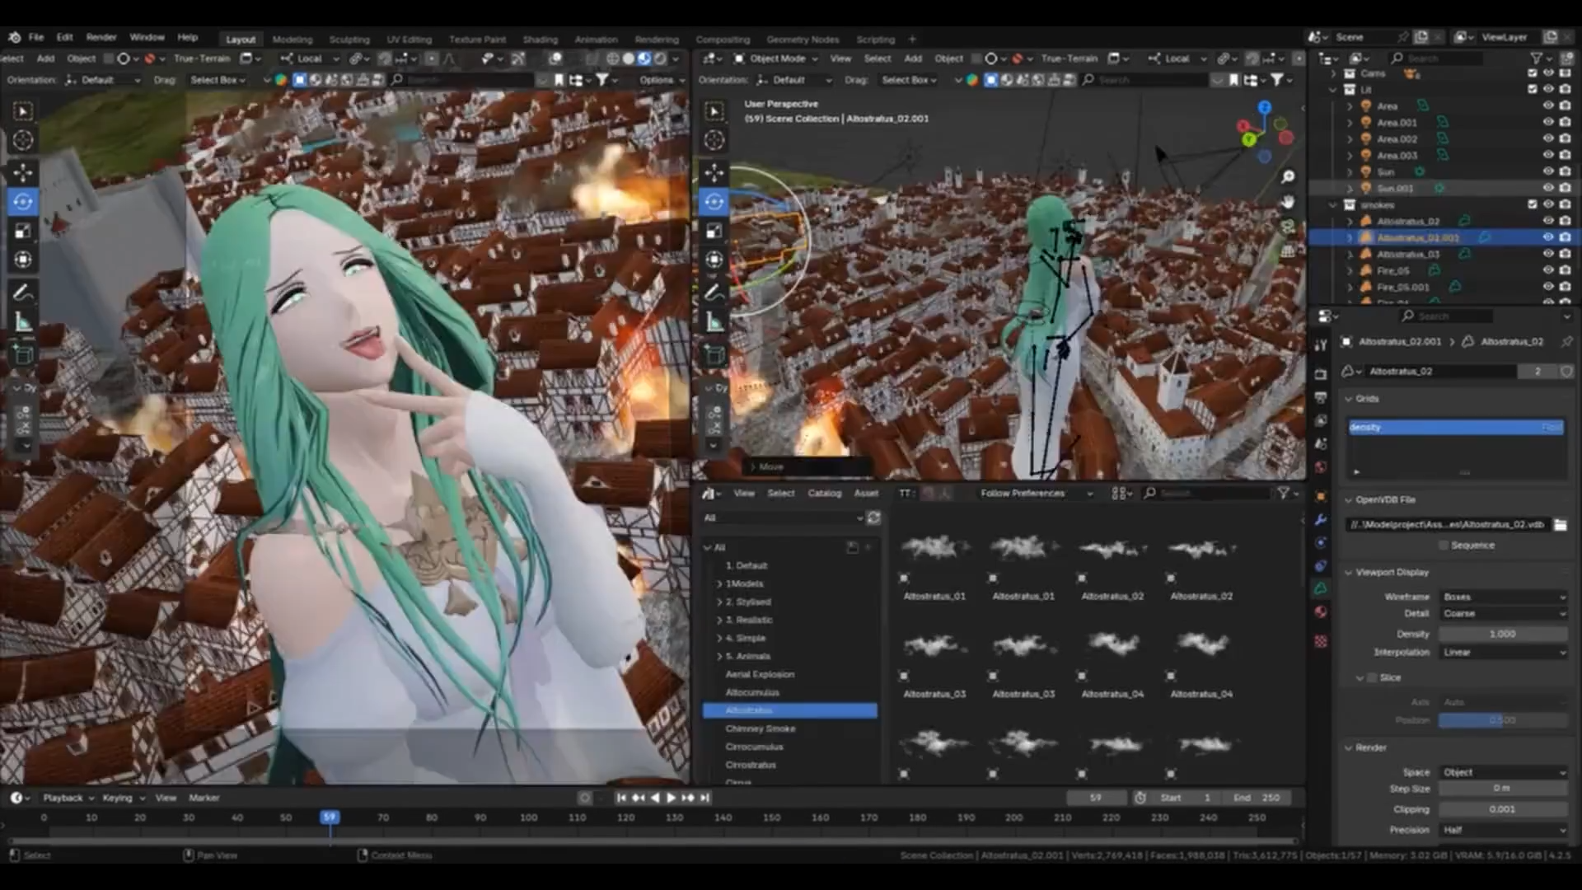Jump to the last frame
The height and width of the screenshot is (890, 1582).
click(705, 798)
